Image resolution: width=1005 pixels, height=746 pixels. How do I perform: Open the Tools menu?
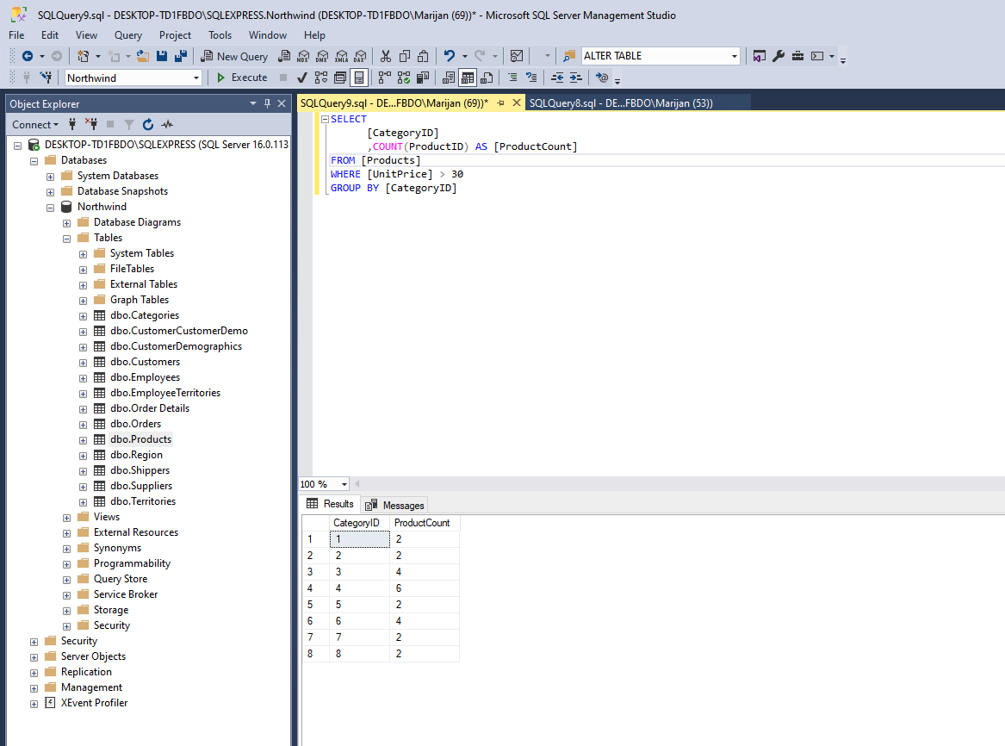pos(220,35)
